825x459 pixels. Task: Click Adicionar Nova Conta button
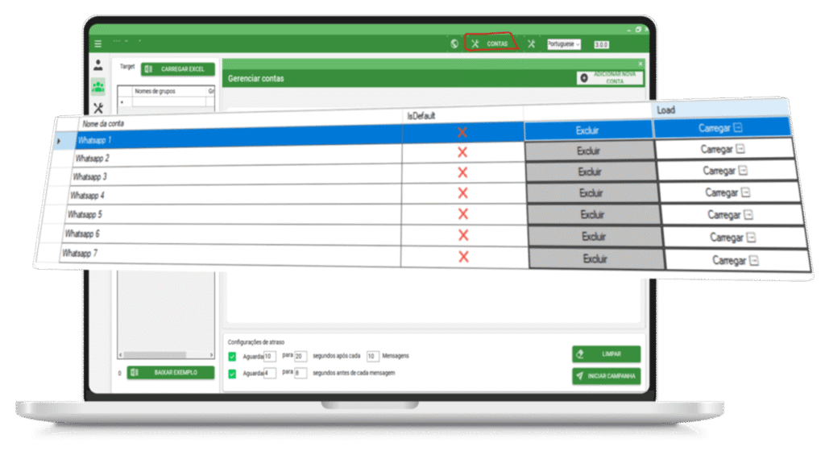point(610,78)
